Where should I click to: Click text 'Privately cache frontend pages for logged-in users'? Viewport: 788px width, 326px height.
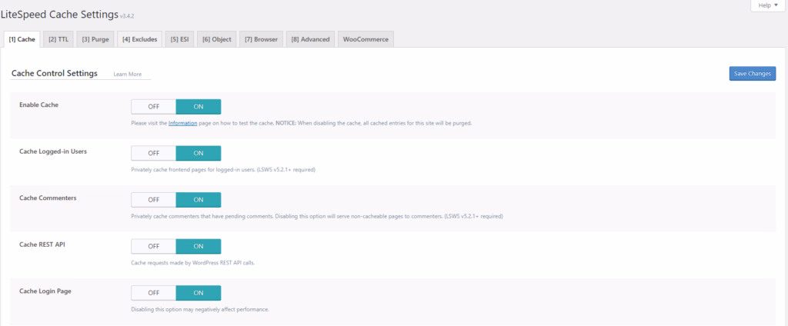pyautogui.click(x=192, y=170)
